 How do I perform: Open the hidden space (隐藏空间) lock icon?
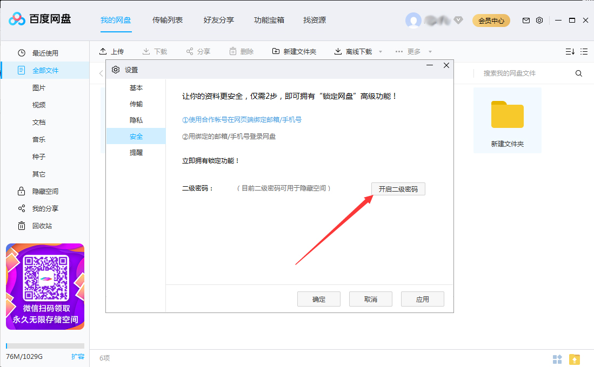(20, 191)
